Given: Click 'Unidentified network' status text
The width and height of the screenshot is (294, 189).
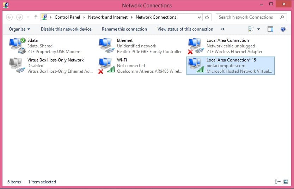Looking at the screenshot, I should [136, 46].
